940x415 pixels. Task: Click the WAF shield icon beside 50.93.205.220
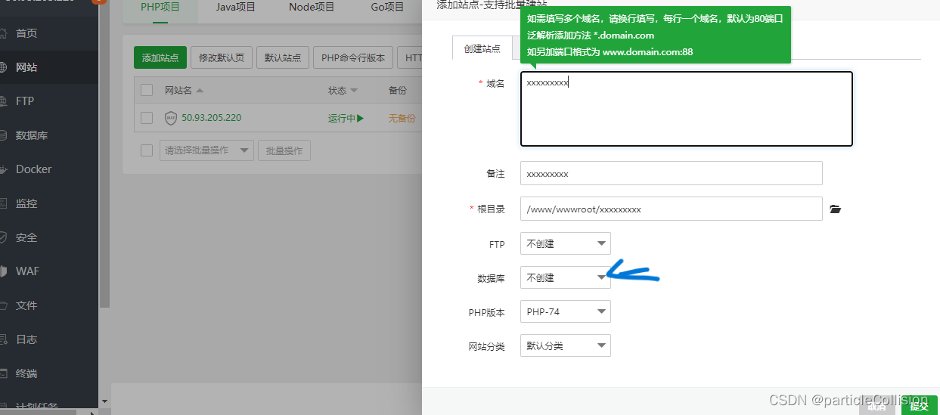click(171, 118)
